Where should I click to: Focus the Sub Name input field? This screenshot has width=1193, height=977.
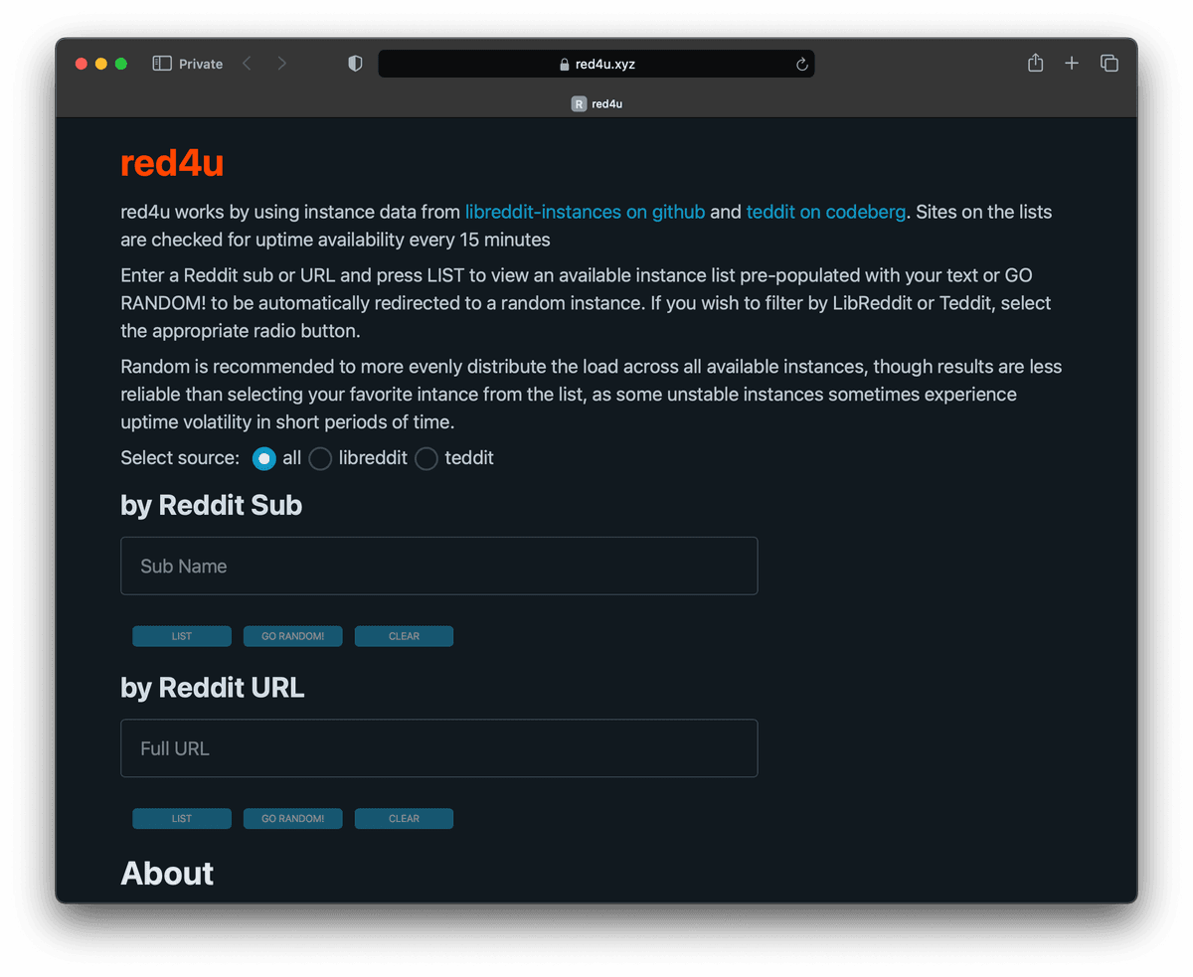(439, 566)
